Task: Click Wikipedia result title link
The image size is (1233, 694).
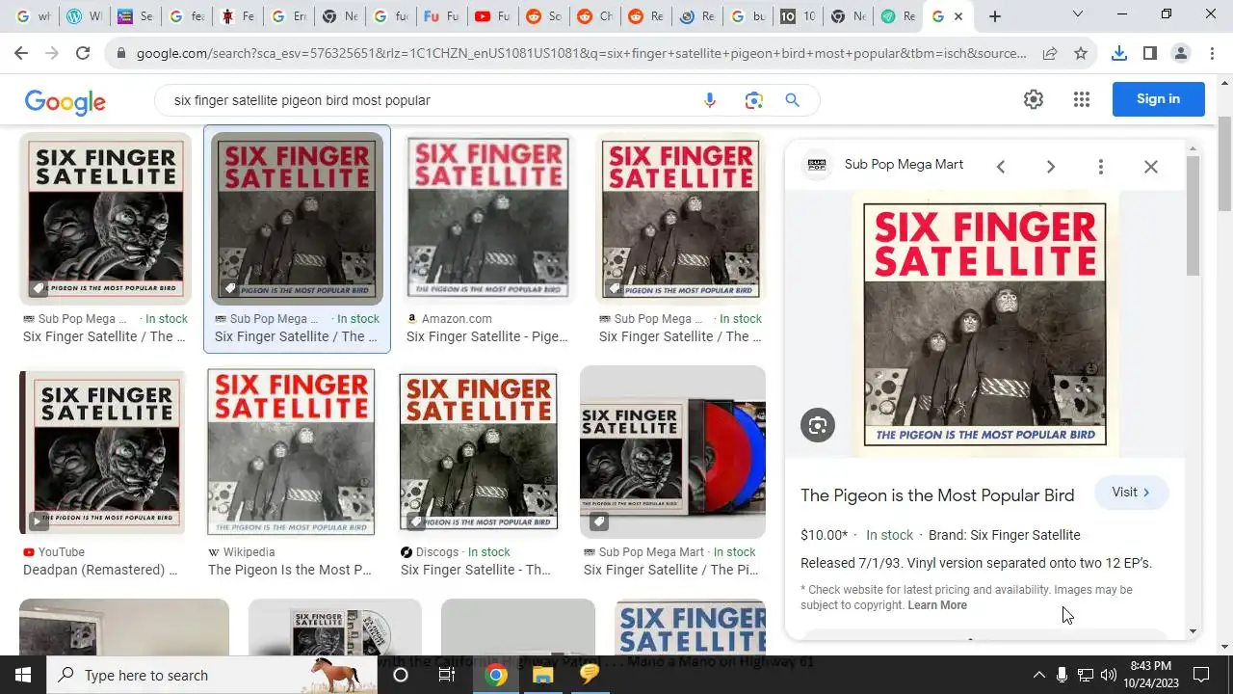Action: (290, 570)
